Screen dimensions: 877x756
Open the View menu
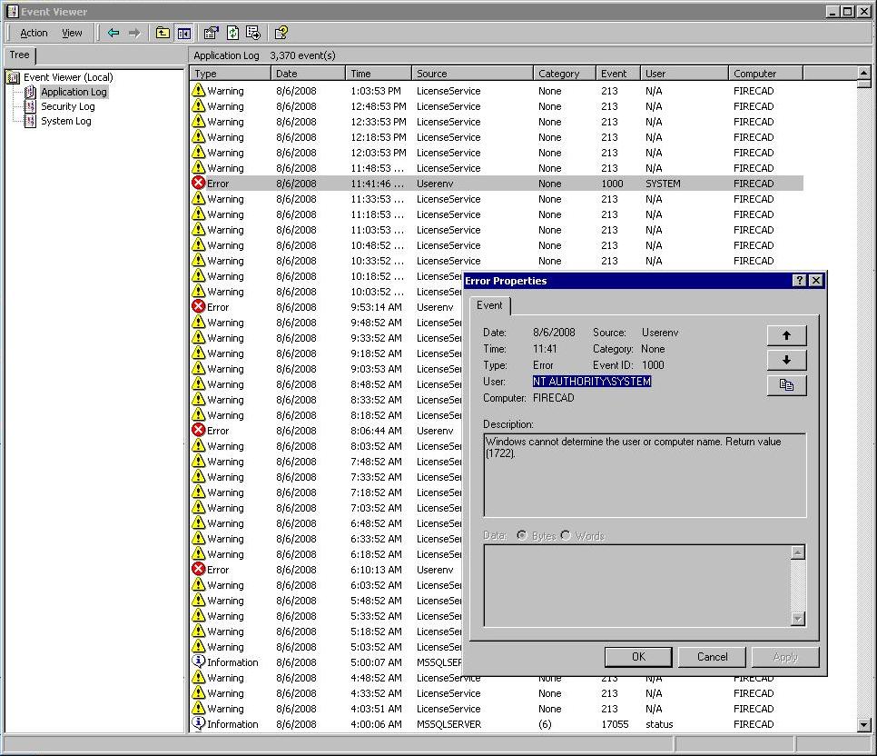pyautogui.click(x=72, y=33)
